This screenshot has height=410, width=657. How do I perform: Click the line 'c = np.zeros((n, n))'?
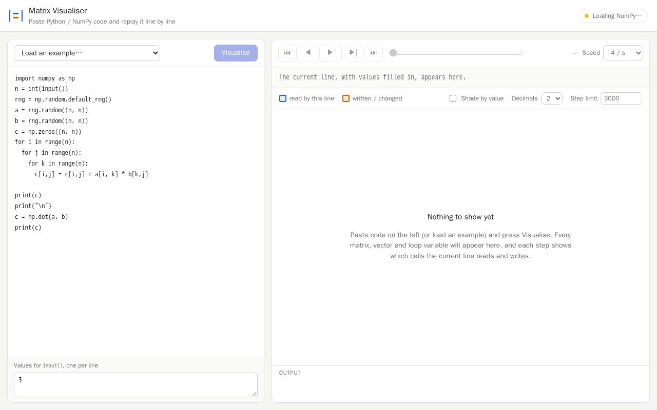point(48,132)
